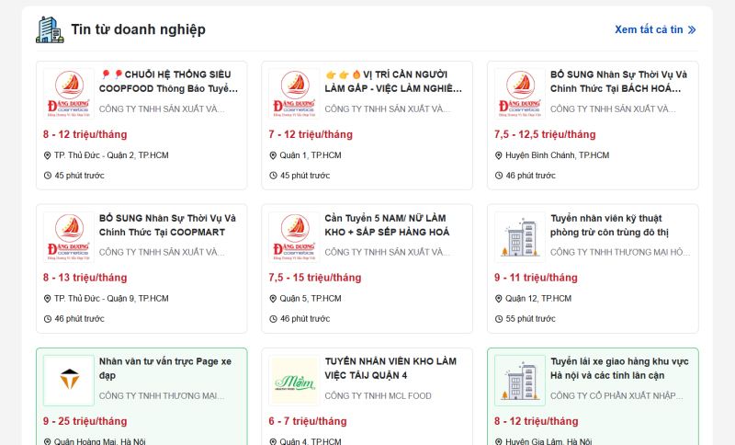
Task: Click 'CÔNG TY TNHH THƯƠNG MẠI...' on the xe đạp card
Action: (162, 395)
